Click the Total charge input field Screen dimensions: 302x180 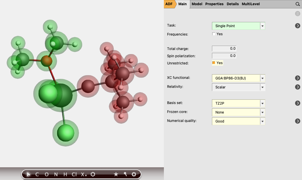[224, 49]
